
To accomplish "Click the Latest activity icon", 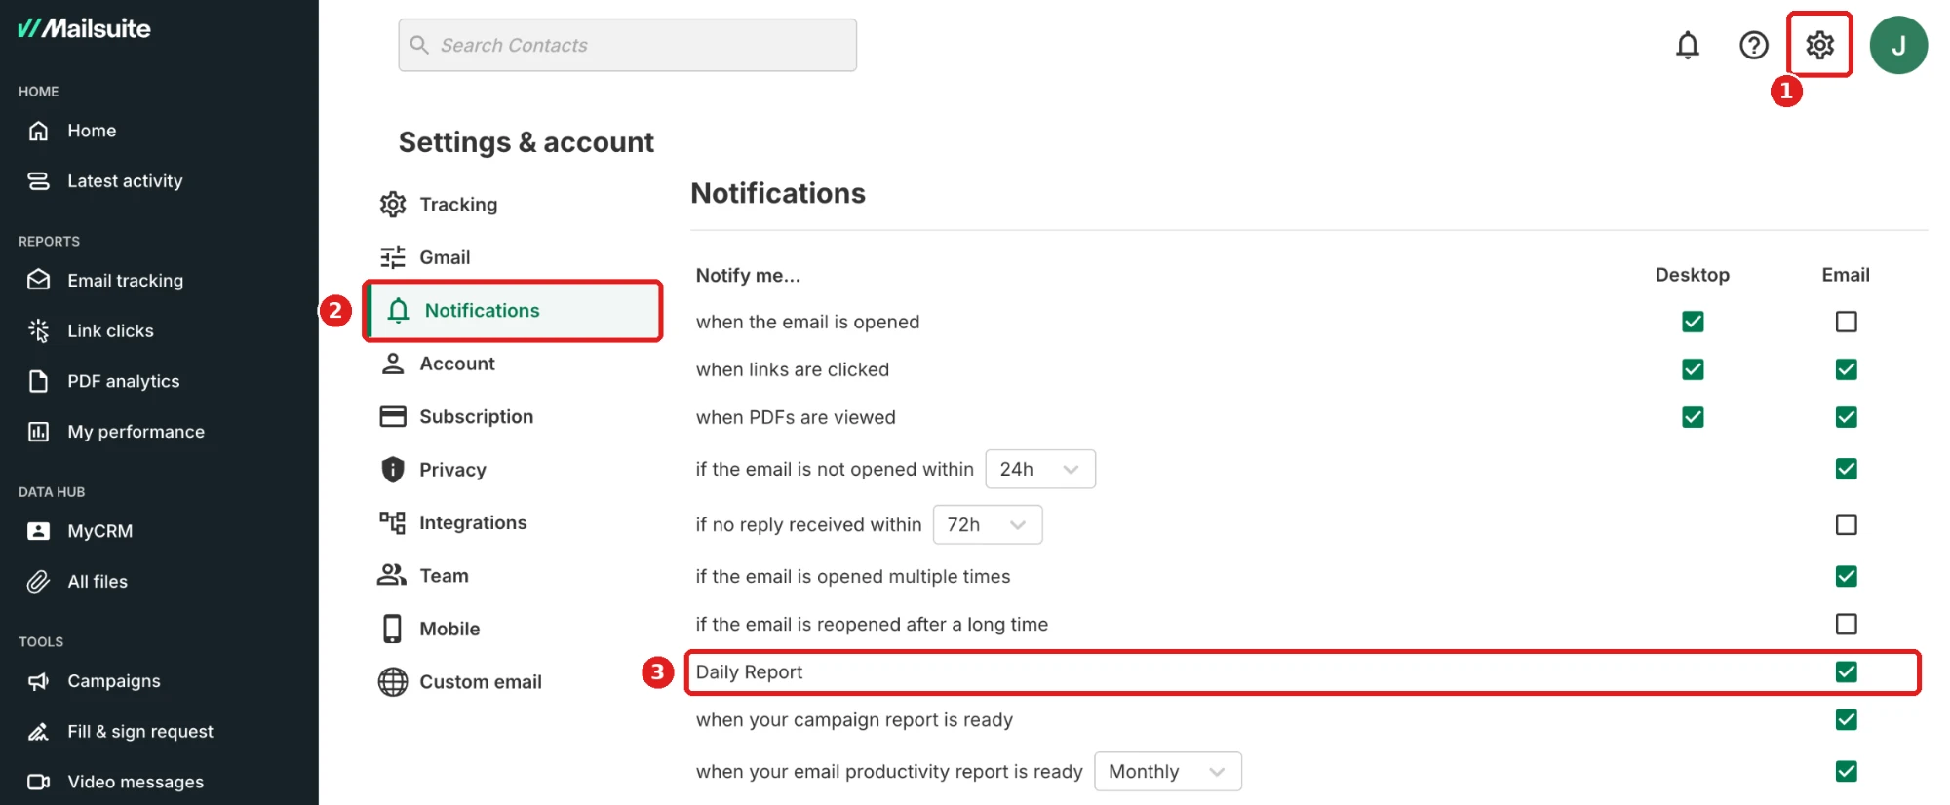I will (x=38, y=181).
